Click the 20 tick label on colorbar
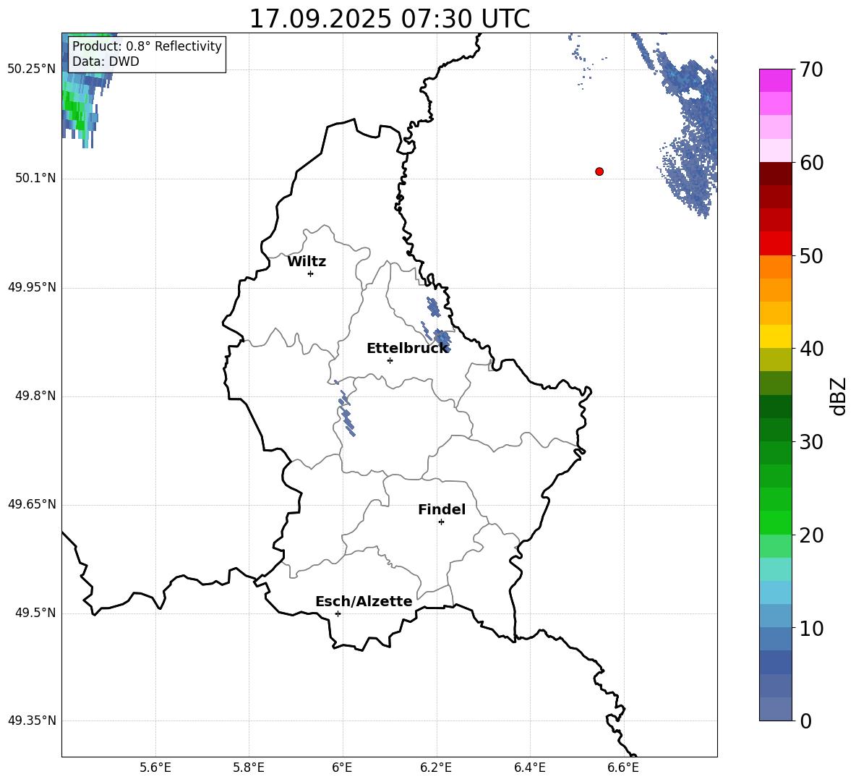 (x=811, y=535)
